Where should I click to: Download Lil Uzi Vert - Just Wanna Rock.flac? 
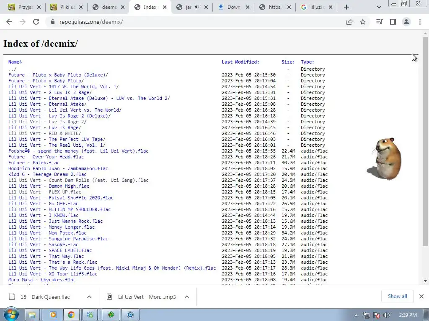pos(56,221)
